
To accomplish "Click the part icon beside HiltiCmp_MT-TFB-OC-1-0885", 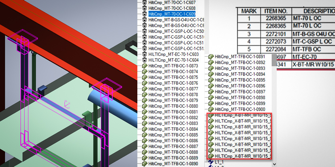I will [x=145, y=135].
